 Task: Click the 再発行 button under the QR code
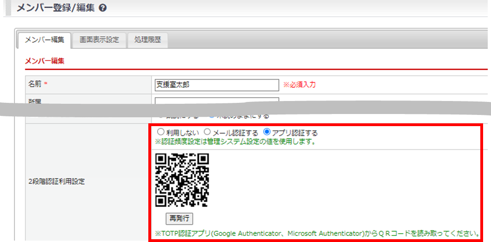[179, 219]
